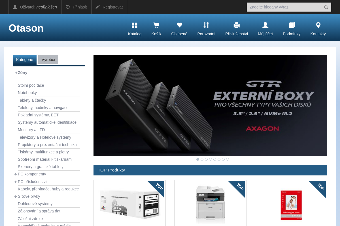Open the Košík shopping cart icon

coord(156,25)
